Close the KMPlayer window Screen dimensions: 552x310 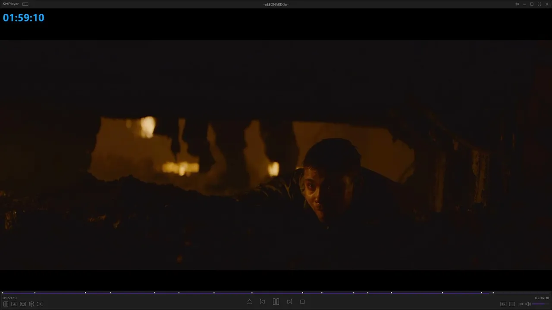547,4
